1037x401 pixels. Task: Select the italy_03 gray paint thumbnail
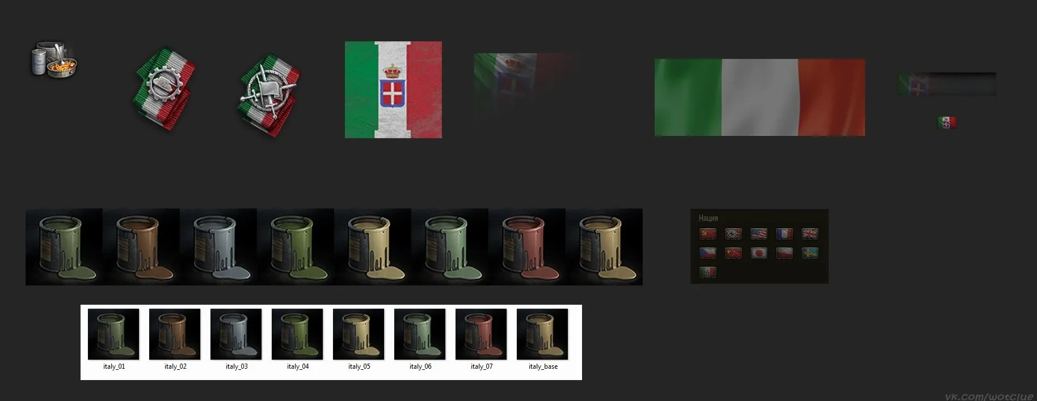click(x=236, y=334)
